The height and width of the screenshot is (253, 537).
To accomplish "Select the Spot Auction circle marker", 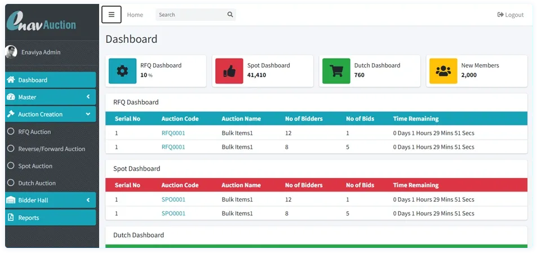I will click(11, 166).
